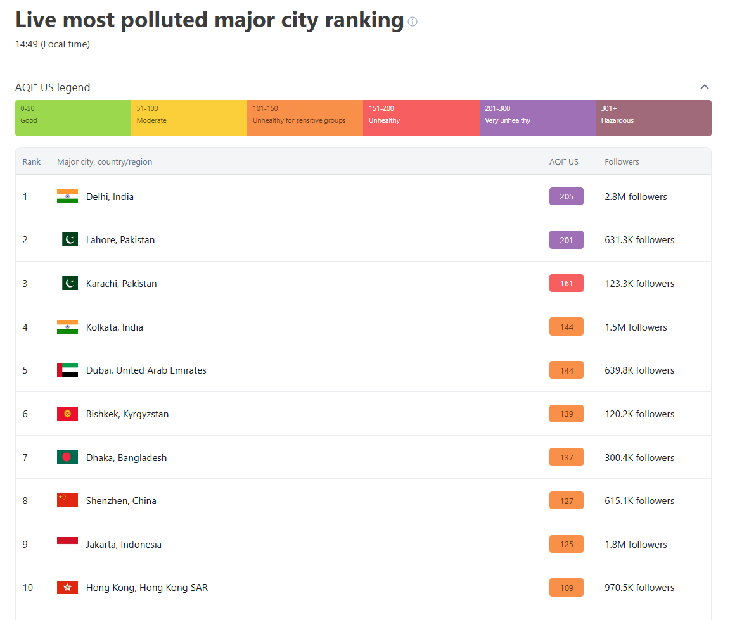This screenshot has height=620, width=730.
Task: Click the purple Very unhealthy legend swatch
Action: click(x=537, y=118)
